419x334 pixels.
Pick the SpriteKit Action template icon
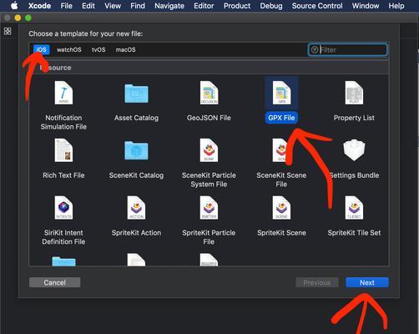click(136, 208)
